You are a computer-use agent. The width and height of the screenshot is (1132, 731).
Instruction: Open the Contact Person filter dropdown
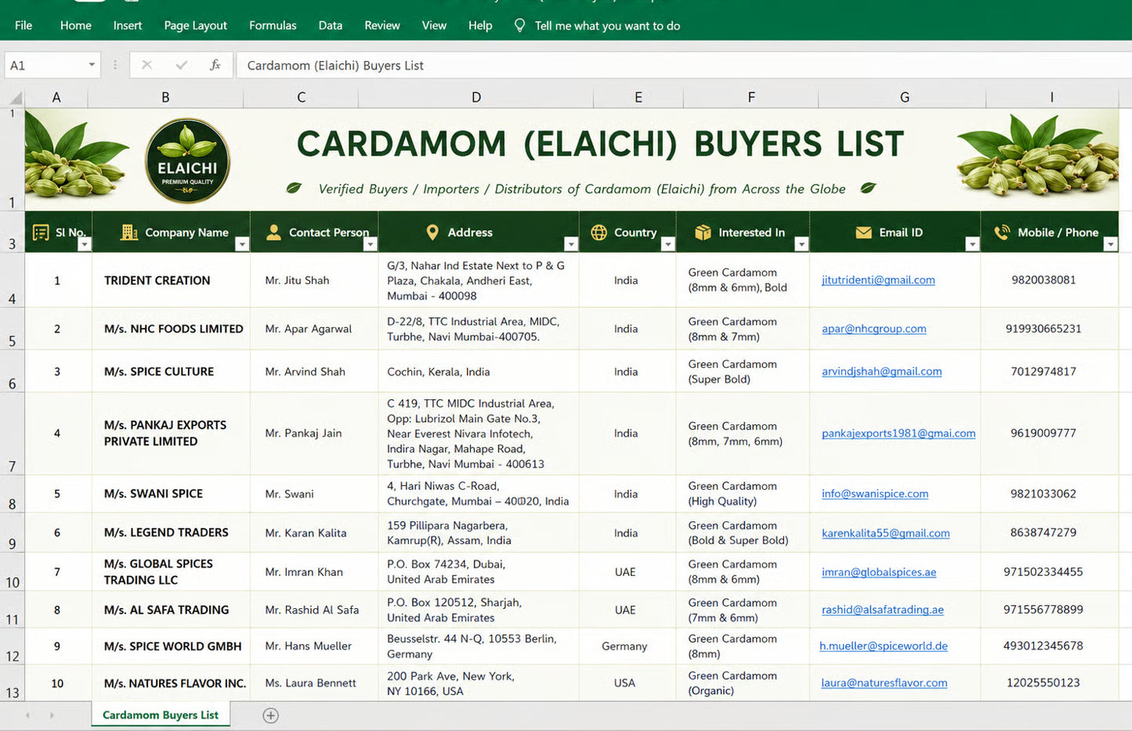370,244
